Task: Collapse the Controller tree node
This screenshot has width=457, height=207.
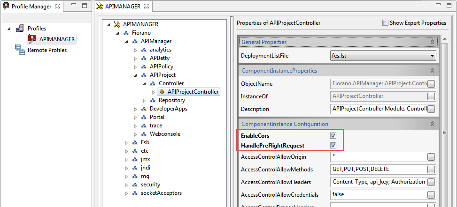Action: (x=144, y=84)
